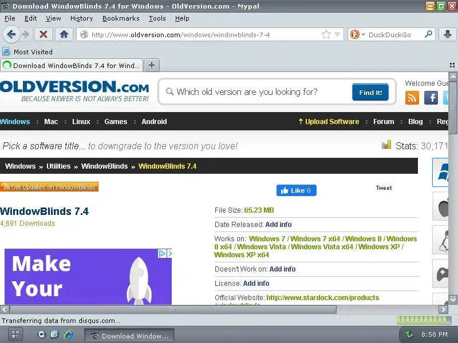Select the Apple logo sidebar icon
Image resolution: width=458 pixels, height=343 pixels.
click(440, 206)
